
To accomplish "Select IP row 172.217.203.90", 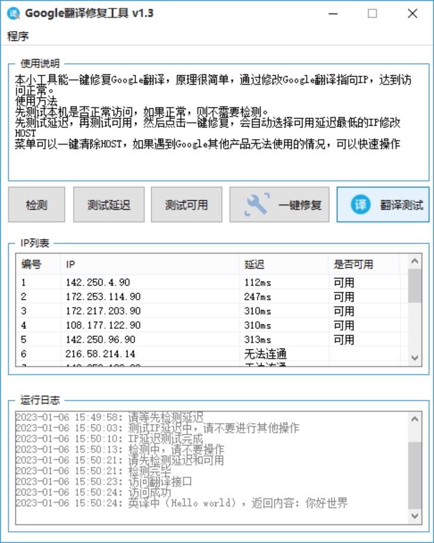I will click(211, 311).
